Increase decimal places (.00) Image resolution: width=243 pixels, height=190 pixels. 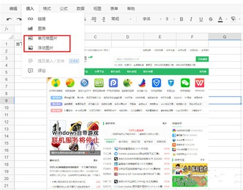[x=94, y=19]
